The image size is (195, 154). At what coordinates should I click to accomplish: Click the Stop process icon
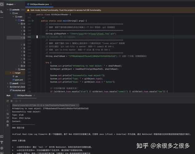point(12,101)
